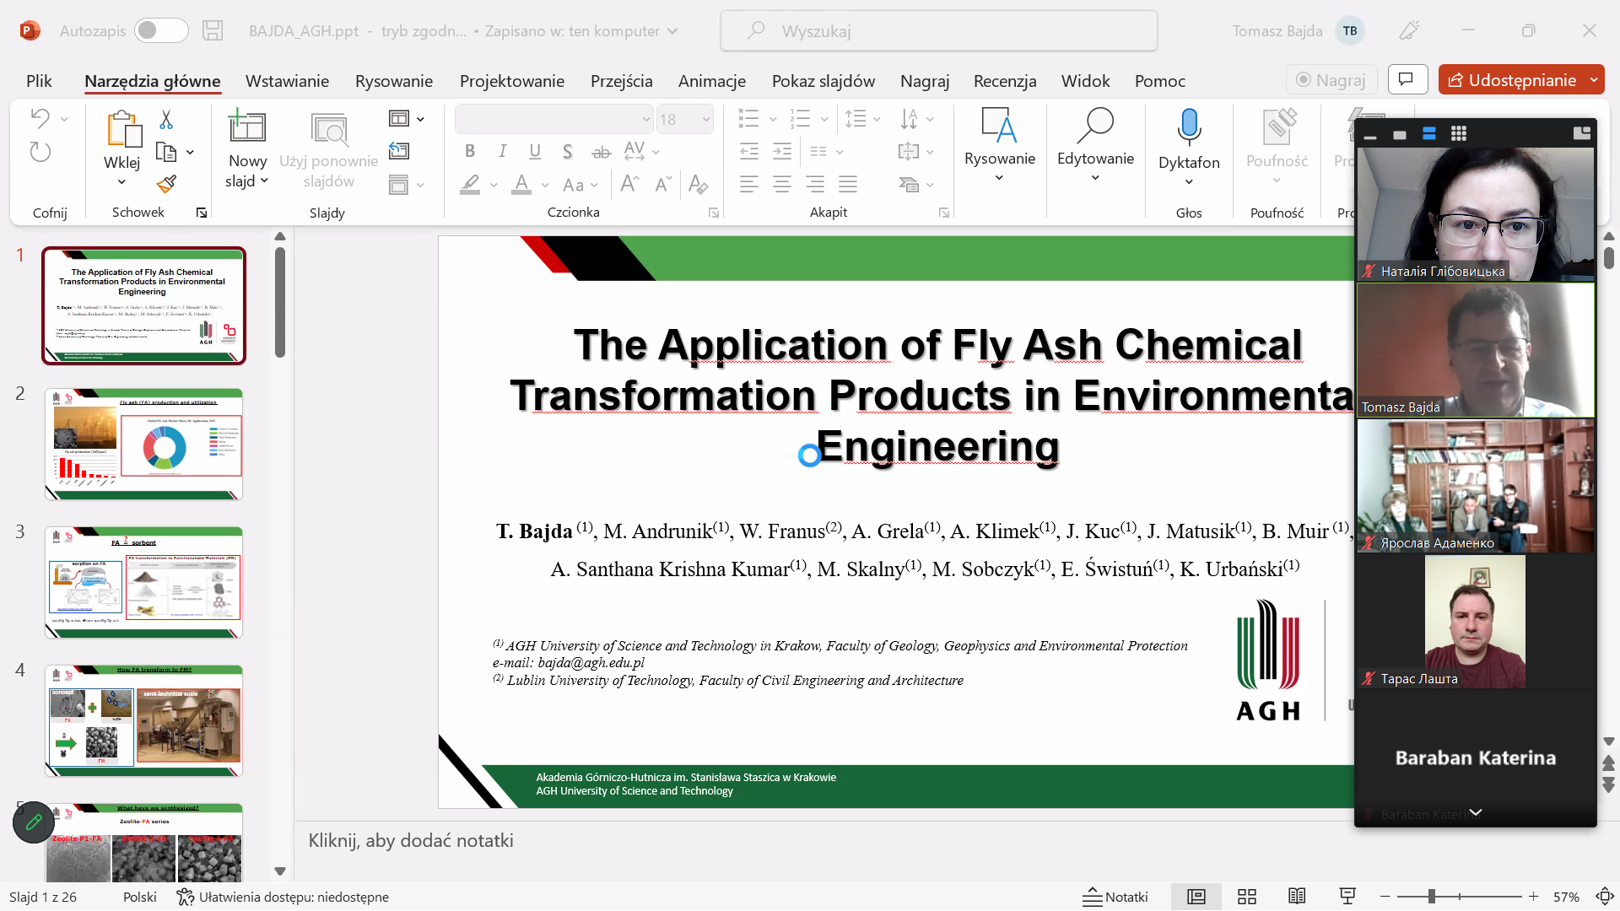
Task: Click the font color A icon
Action: tap(521, 185)
